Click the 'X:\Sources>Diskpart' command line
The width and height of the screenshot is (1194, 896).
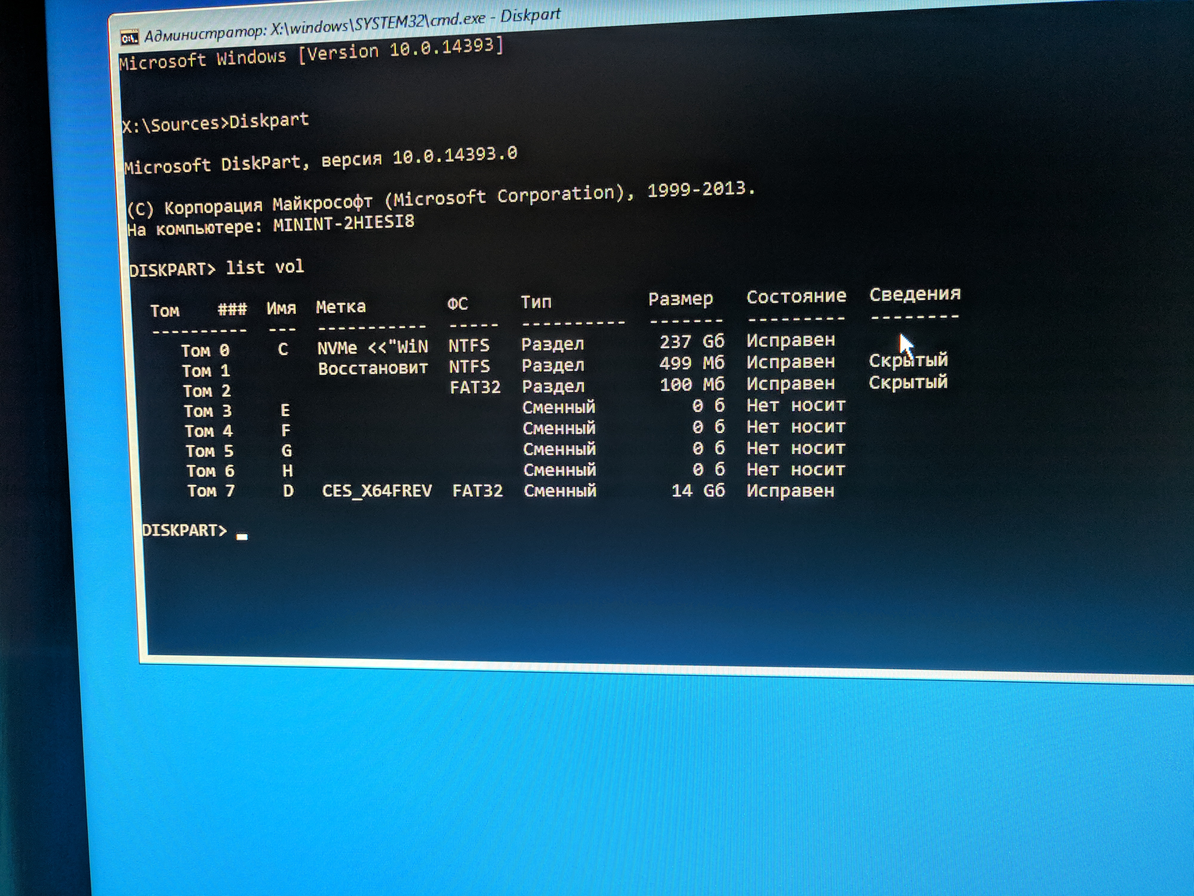[216, 122]
